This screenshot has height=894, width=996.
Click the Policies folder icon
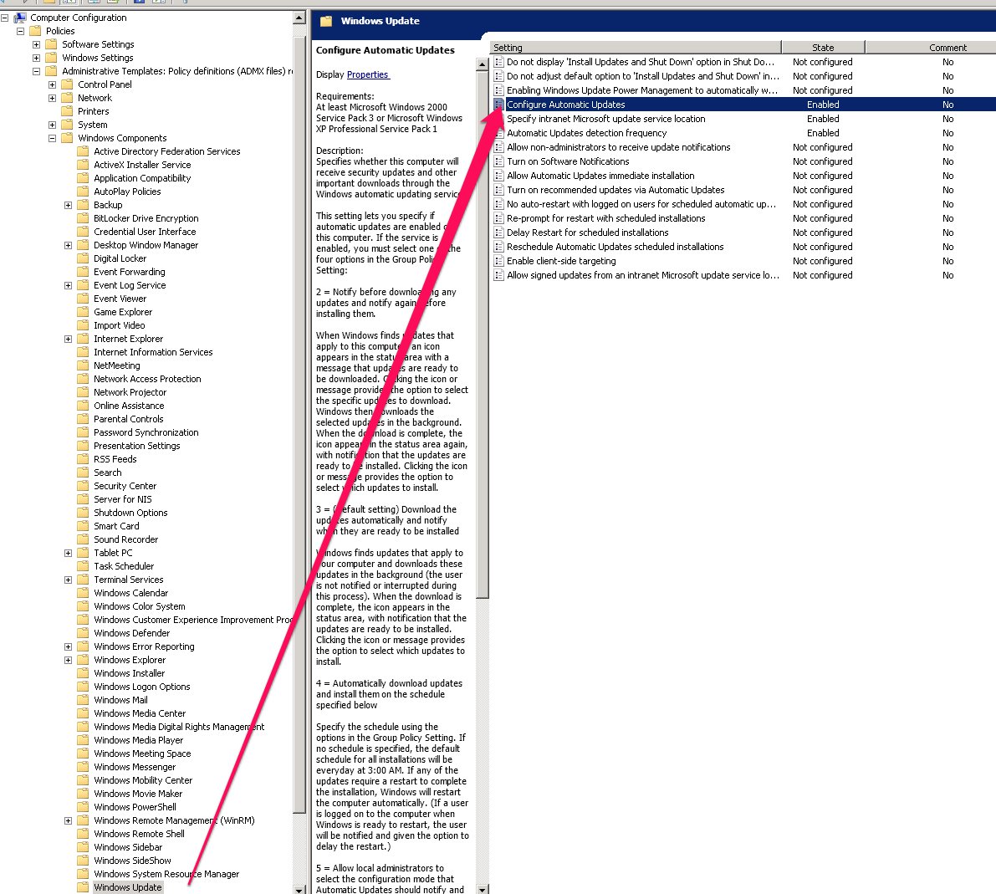click(36, 31)
